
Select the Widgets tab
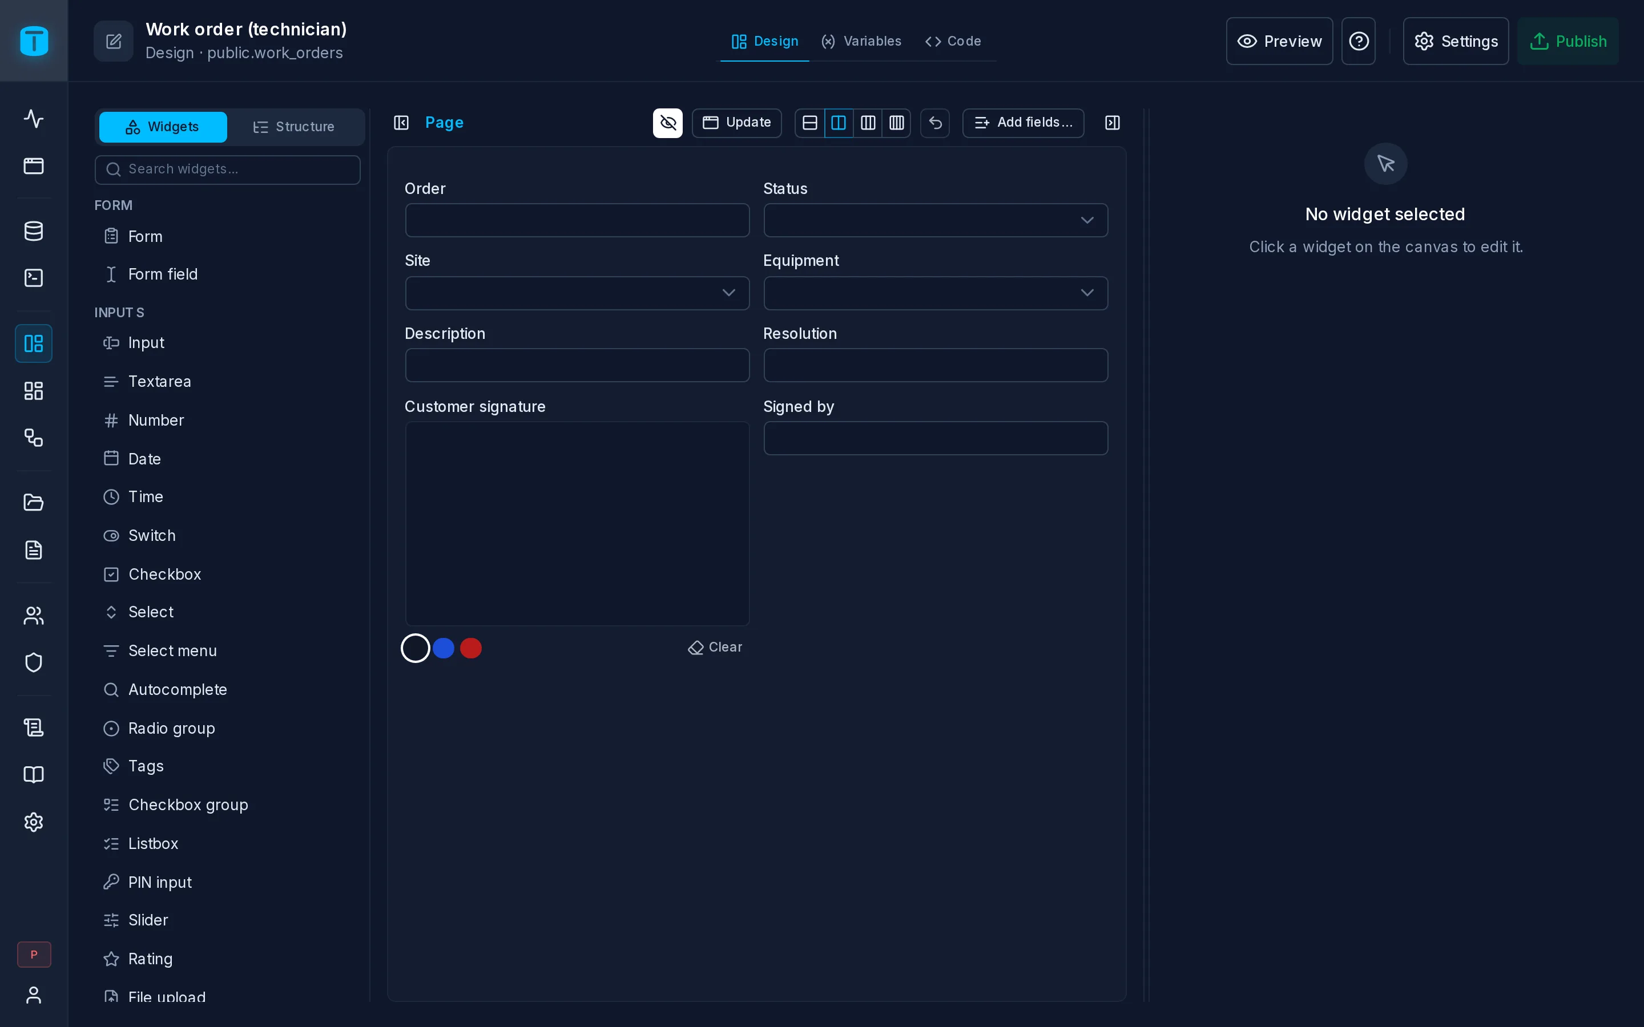[162, 127]
